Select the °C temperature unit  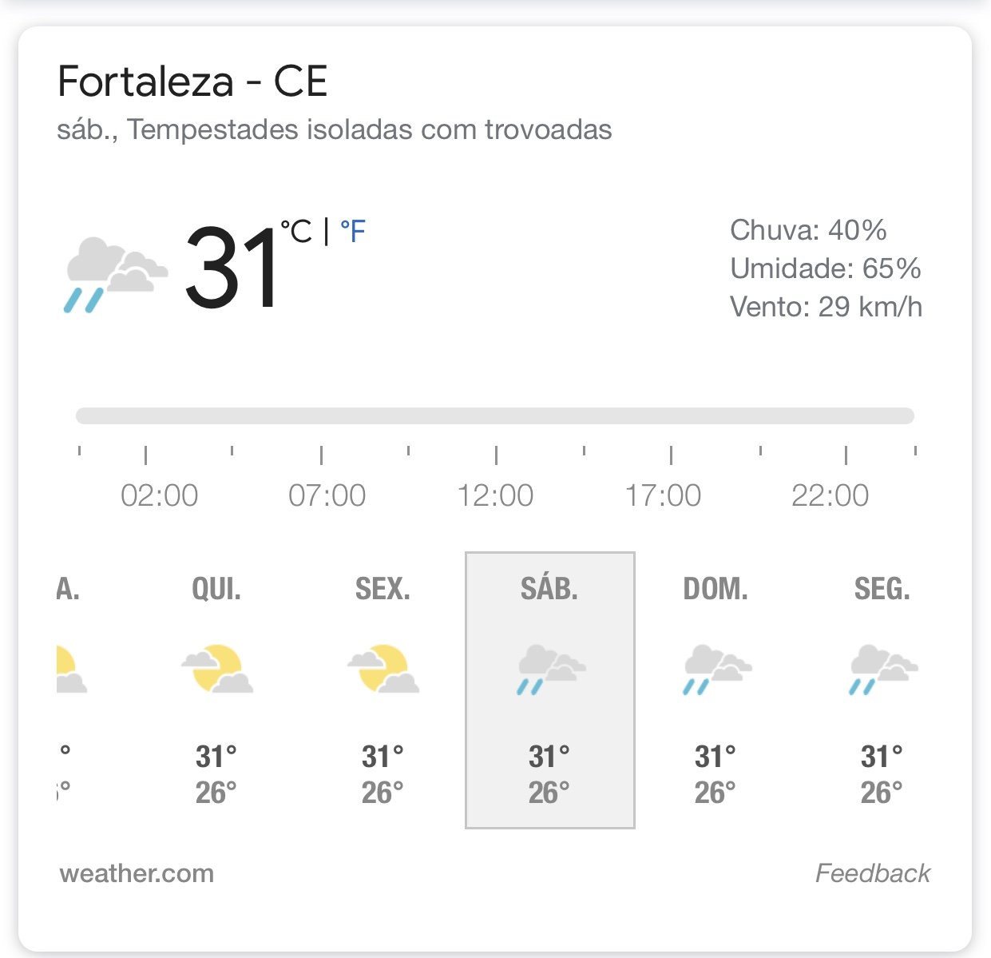coord(296,232)
